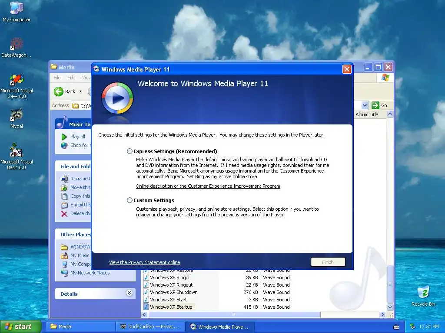Launch Microsoft Visual C++ 6.0 shortcut
Viewport: 445px width, 333px height.
click(17, 86)
